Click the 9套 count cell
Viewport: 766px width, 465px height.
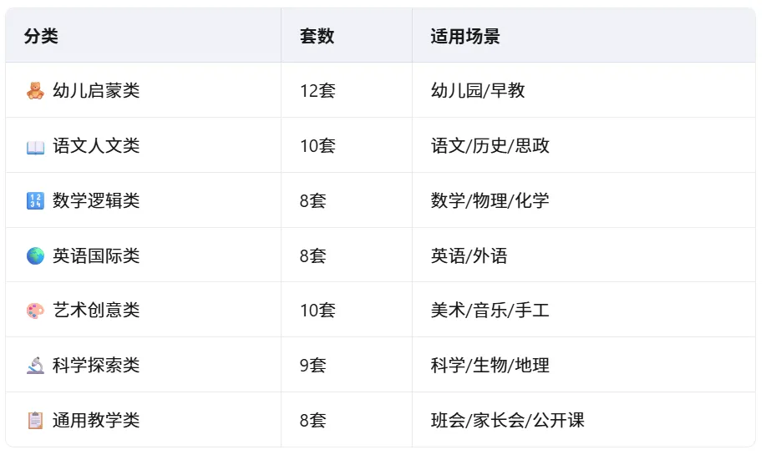tap(313, 366)
